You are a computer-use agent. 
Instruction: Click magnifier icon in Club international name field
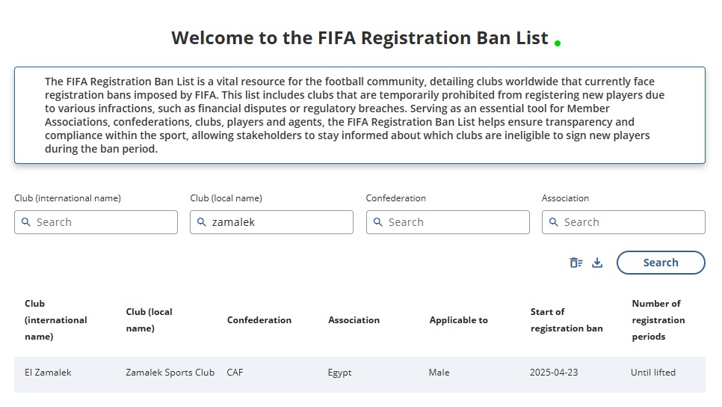(26, 222)
